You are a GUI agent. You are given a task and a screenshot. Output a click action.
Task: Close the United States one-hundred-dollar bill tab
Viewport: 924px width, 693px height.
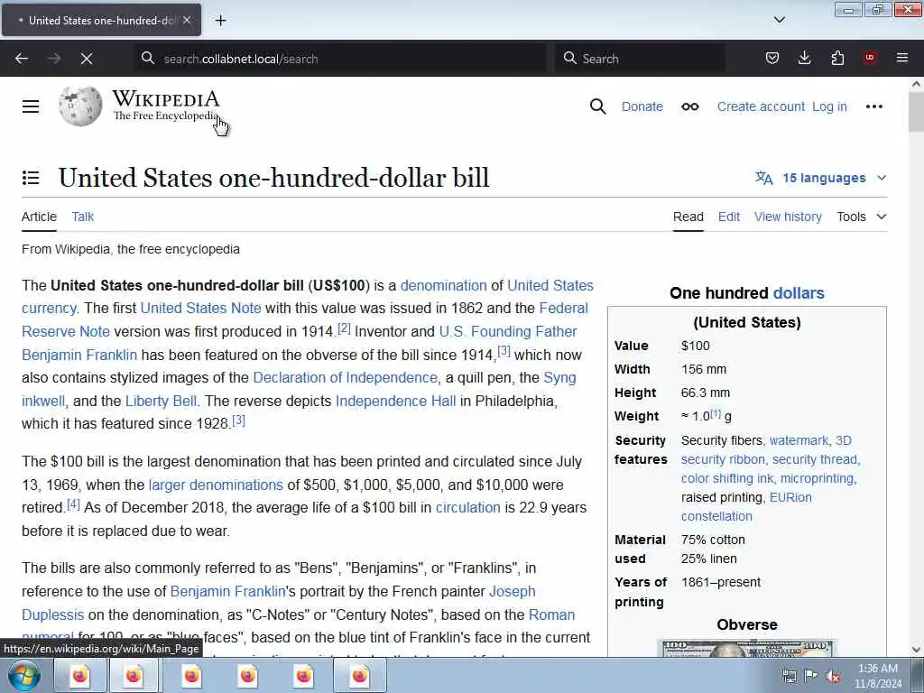coord(187,20)
